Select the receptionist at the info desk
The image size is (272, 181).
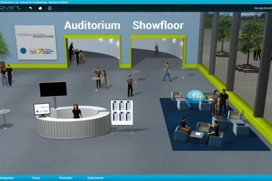(x=77, y=112)
